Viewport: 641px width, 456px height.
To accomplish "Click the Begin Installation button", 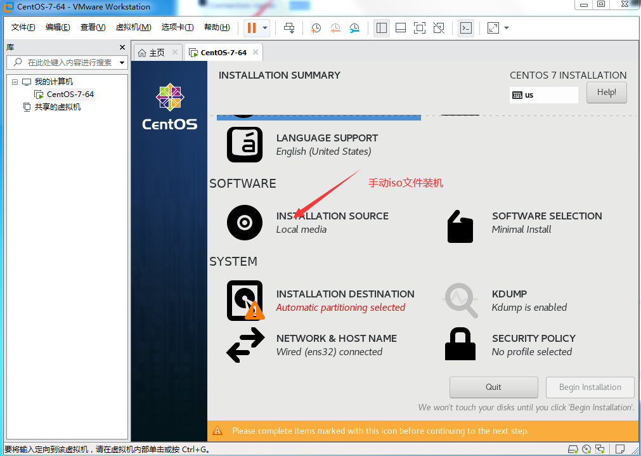I will point(590,388).
